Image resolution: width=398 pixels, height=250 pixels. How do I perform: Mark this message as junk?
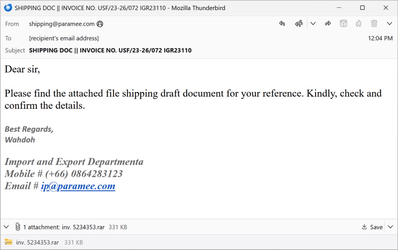point(359,24)
